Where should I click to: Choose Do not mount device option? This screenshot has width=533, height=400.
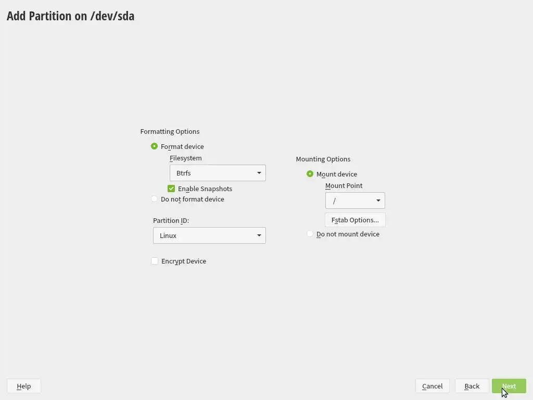coord(310,234)
